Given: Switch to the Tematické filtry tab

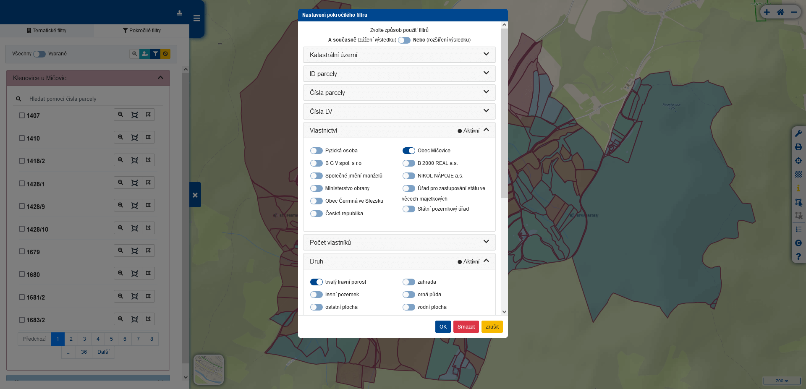Looking at the screenshot, I should (47, 30).
